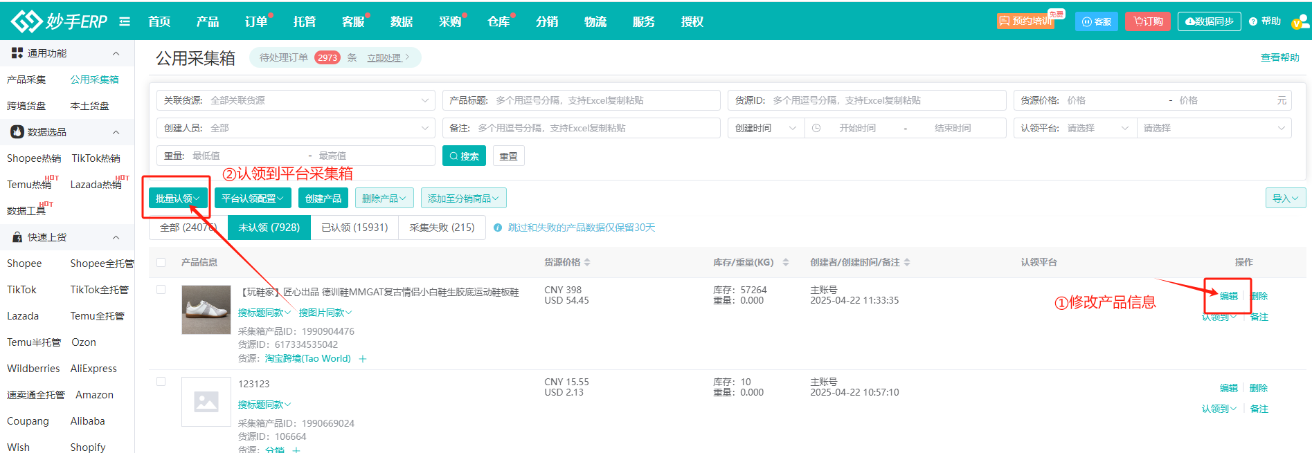Switch to the 采集失败 (215) tab
The height and width of the screenshot is (453, 1312).
pyautogui.click(x=442, y=228)
